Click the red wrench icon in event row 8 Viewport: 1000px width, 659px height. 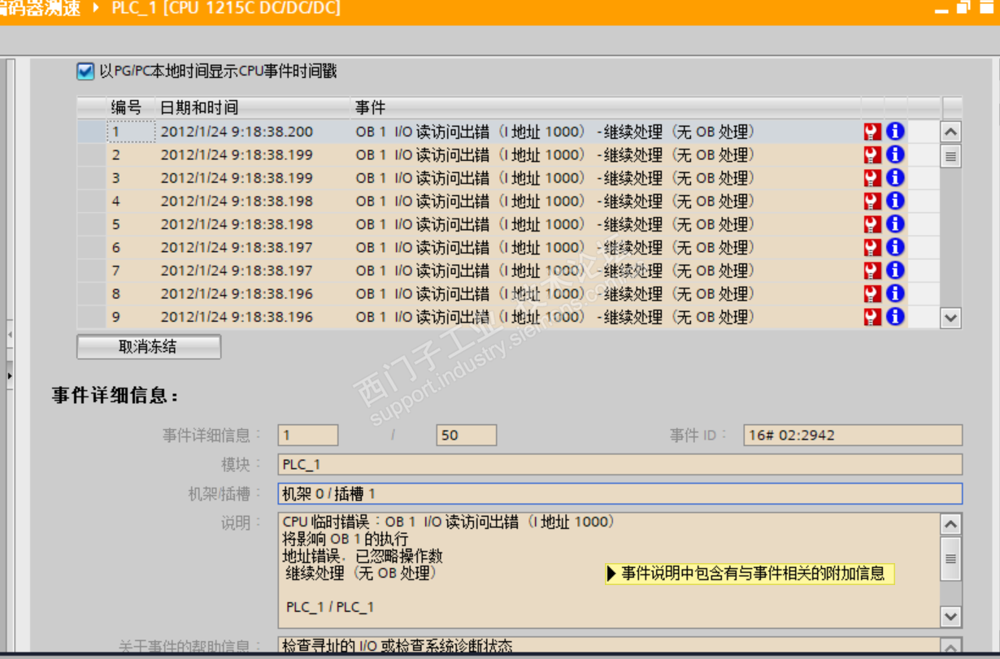point(872,293)
